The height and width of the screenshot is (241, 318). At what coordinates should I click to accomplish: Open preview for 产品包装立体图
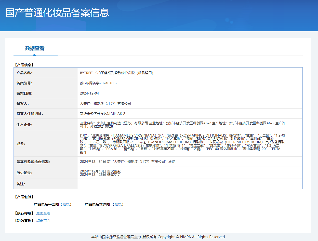pos(118,204)
